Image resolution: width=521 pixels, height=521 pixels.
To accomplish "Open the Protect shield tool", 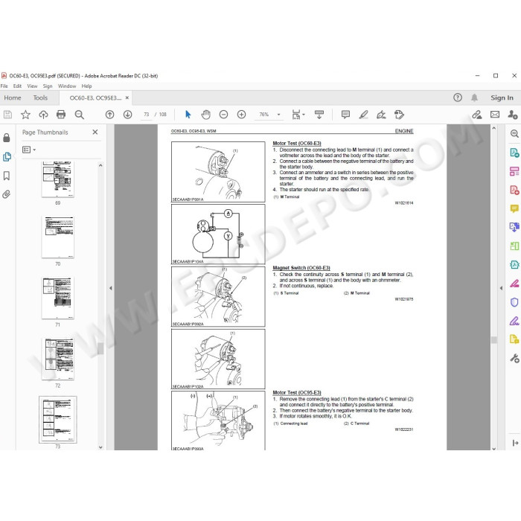I will coord(514,302).
